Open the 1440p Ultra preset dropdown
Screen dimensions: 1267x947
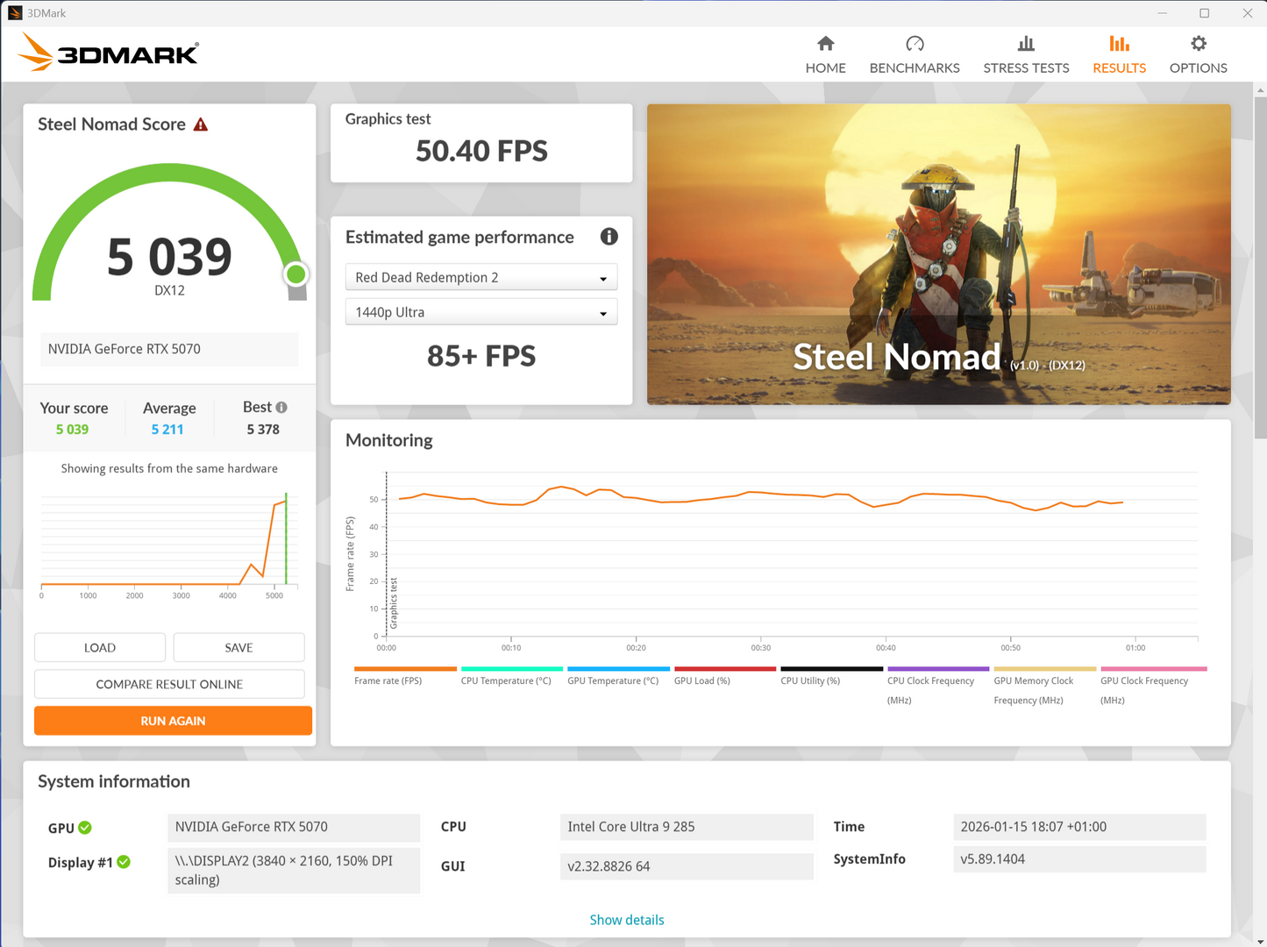click(x=480, y=311)
